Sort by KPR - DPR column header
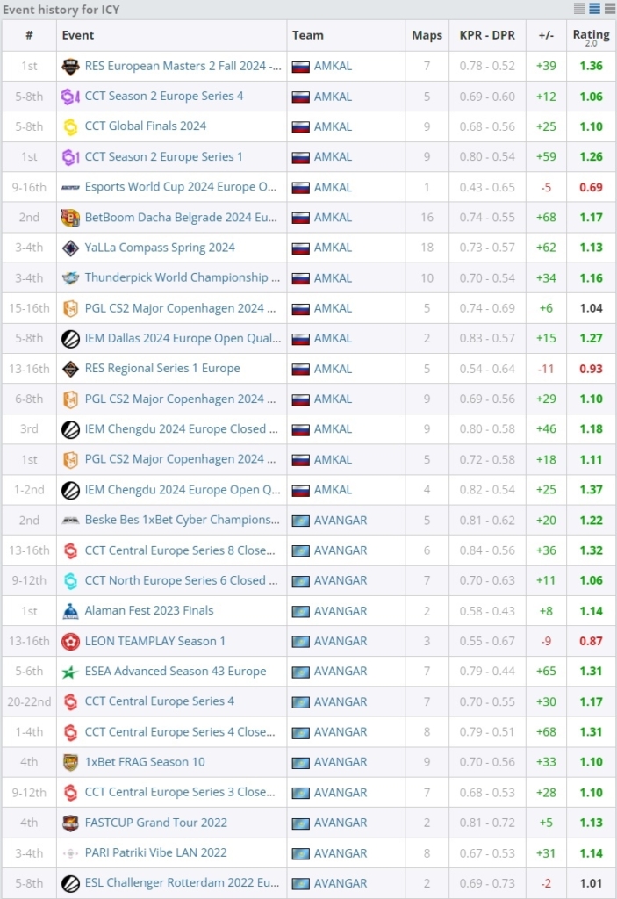This screenshot has height=899, width=617. (x=487, y=35)
